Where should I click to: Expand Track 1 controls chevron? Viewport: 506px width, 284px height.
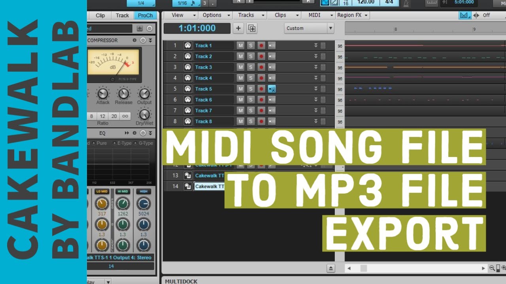316,45
